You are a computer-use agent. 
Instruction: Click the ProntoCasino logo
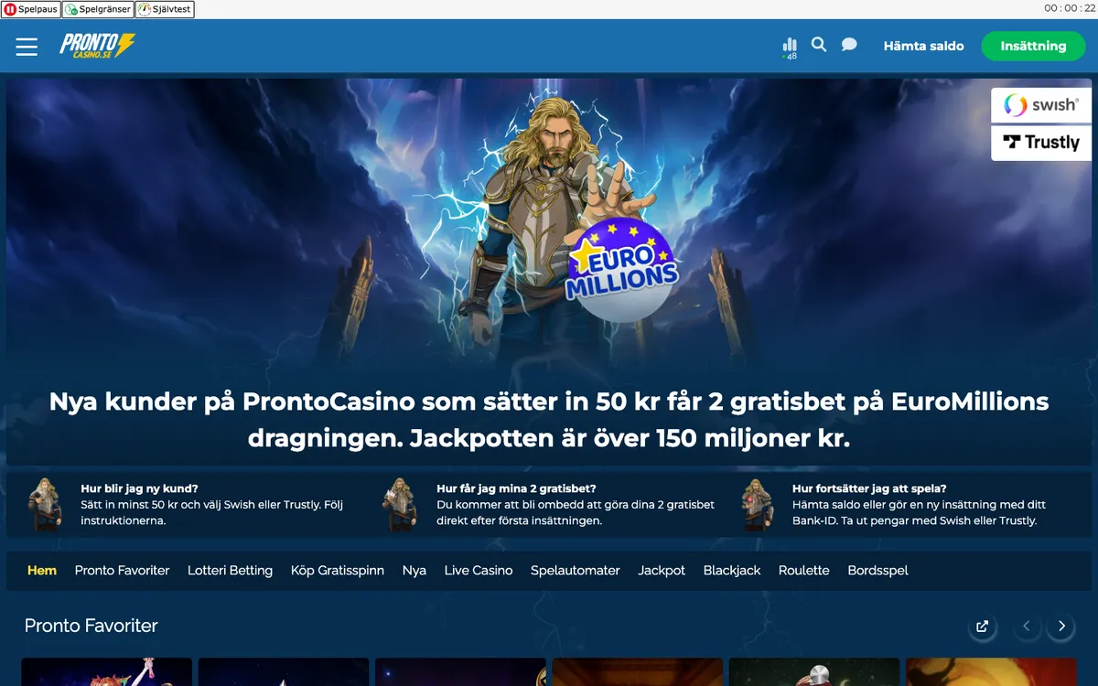point(98,46)
